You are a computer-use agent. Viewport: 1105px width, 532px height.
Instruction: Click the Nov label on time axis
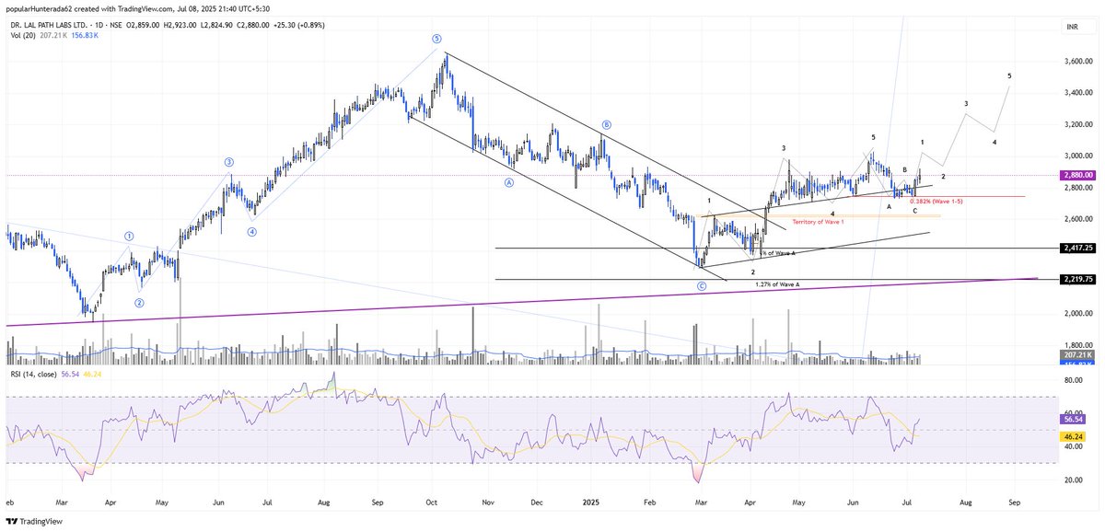coord(488,504)
